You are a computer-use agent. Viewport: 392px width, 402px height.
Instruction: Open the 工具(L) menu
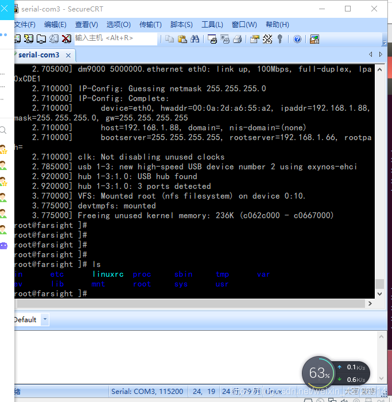pyautogui.click(x=212, y=25)
